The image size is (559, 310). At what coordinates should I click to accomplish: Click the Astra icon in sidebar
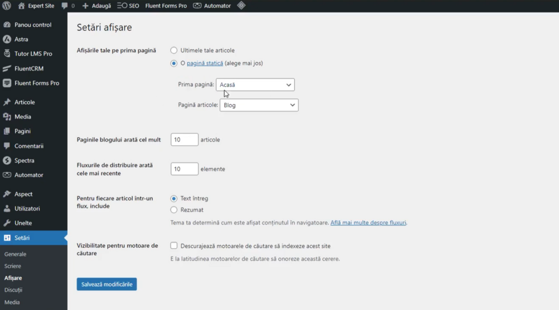7,39
